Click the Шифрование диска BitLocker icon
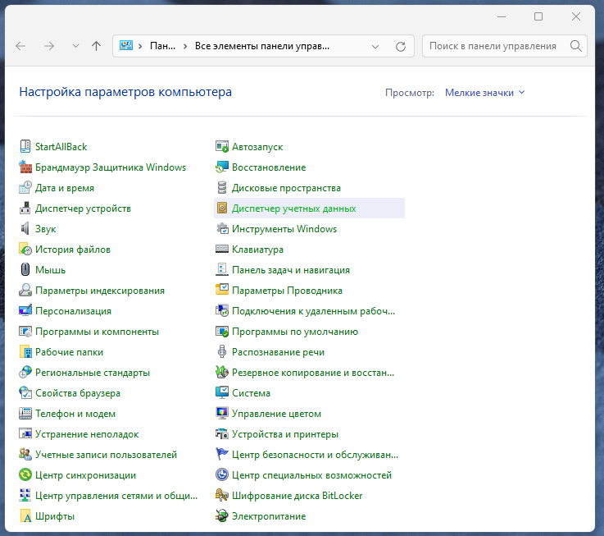Image resolution: width=604 pixels, height=536 pixels. 222,495
